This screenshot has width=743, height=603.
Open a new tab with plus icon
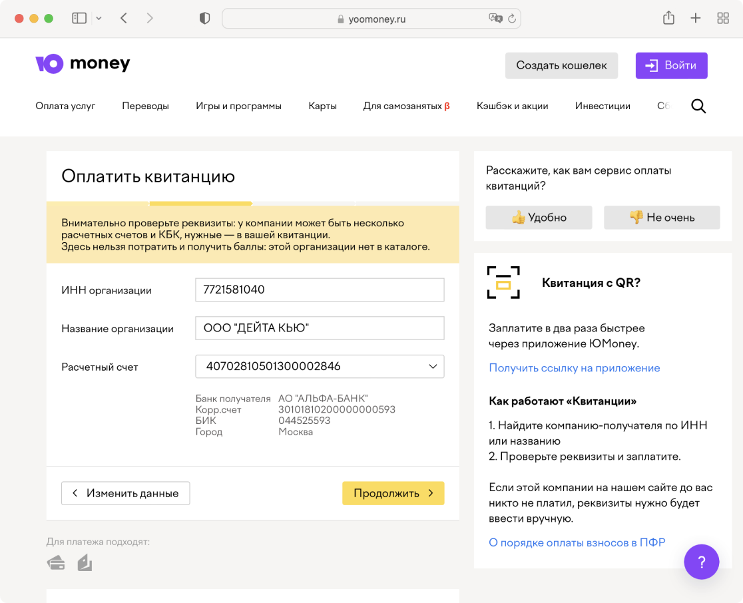(696, 19)
